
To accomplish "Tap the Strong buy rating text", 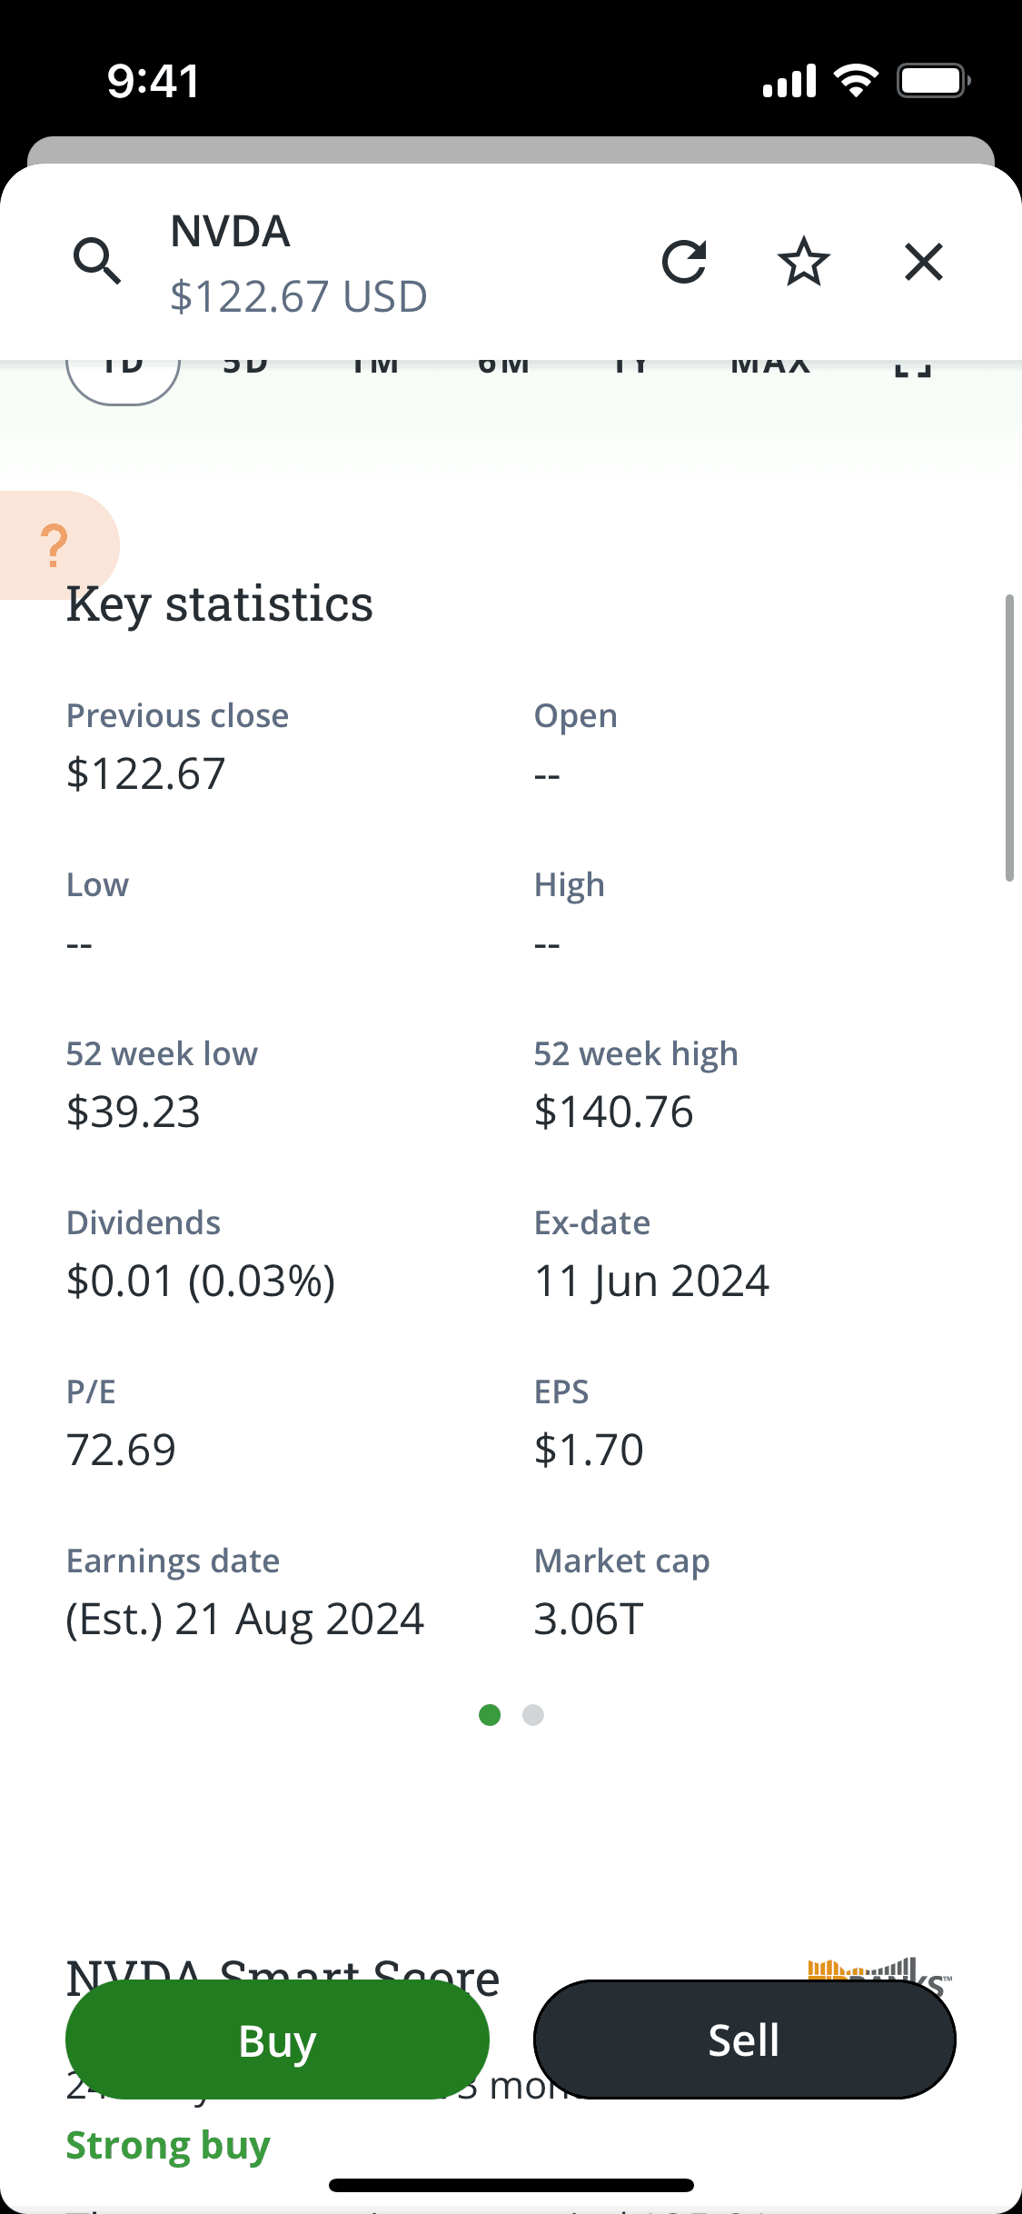I will (x=168, y=2146).
